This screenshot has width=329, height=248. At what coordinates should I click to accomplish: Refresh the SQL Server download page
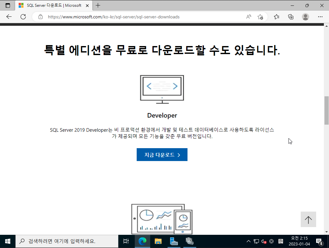coord(23,17)
